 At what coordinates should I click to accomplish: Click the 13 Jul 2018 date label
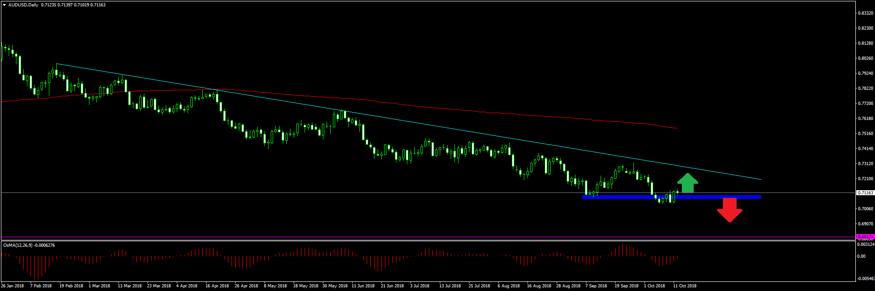pyautogui.click(x=450, y=286)
